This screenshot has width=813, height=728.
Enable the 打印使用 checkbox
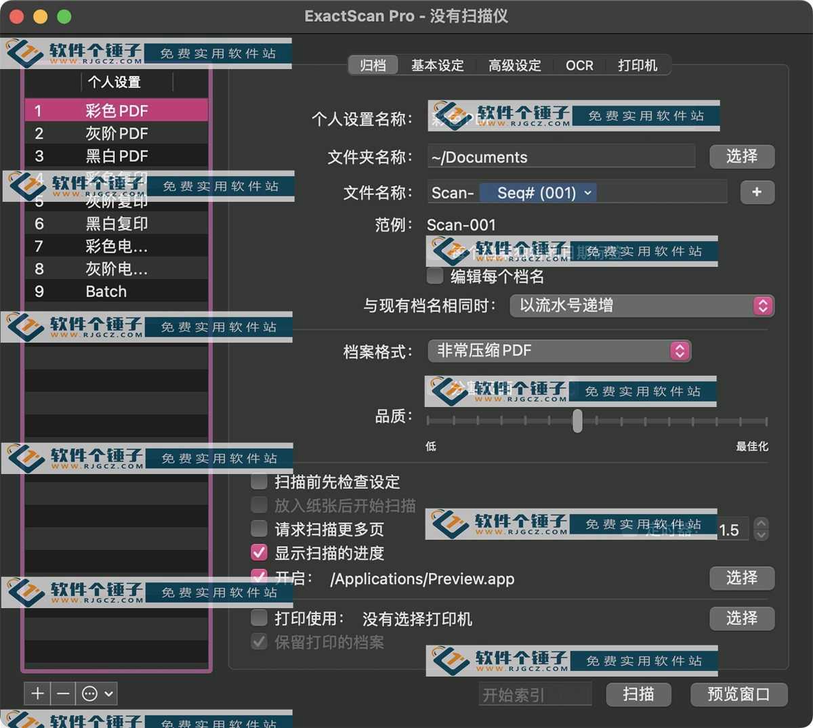coord(259,618)
